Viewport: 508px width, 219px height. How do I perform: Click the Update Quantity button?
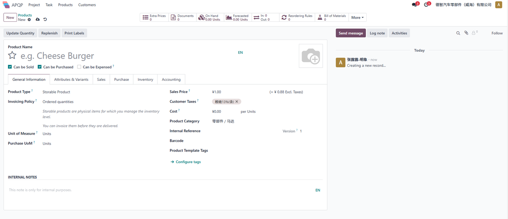click(x=21, y=33)
